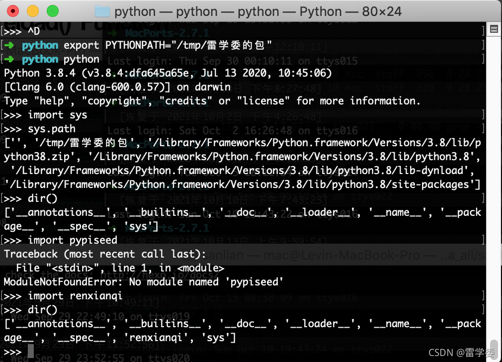Click the '/tmp/雷学委的包' path entry in the sys.path output
502x362 pixels.
[x=84, y=143]
